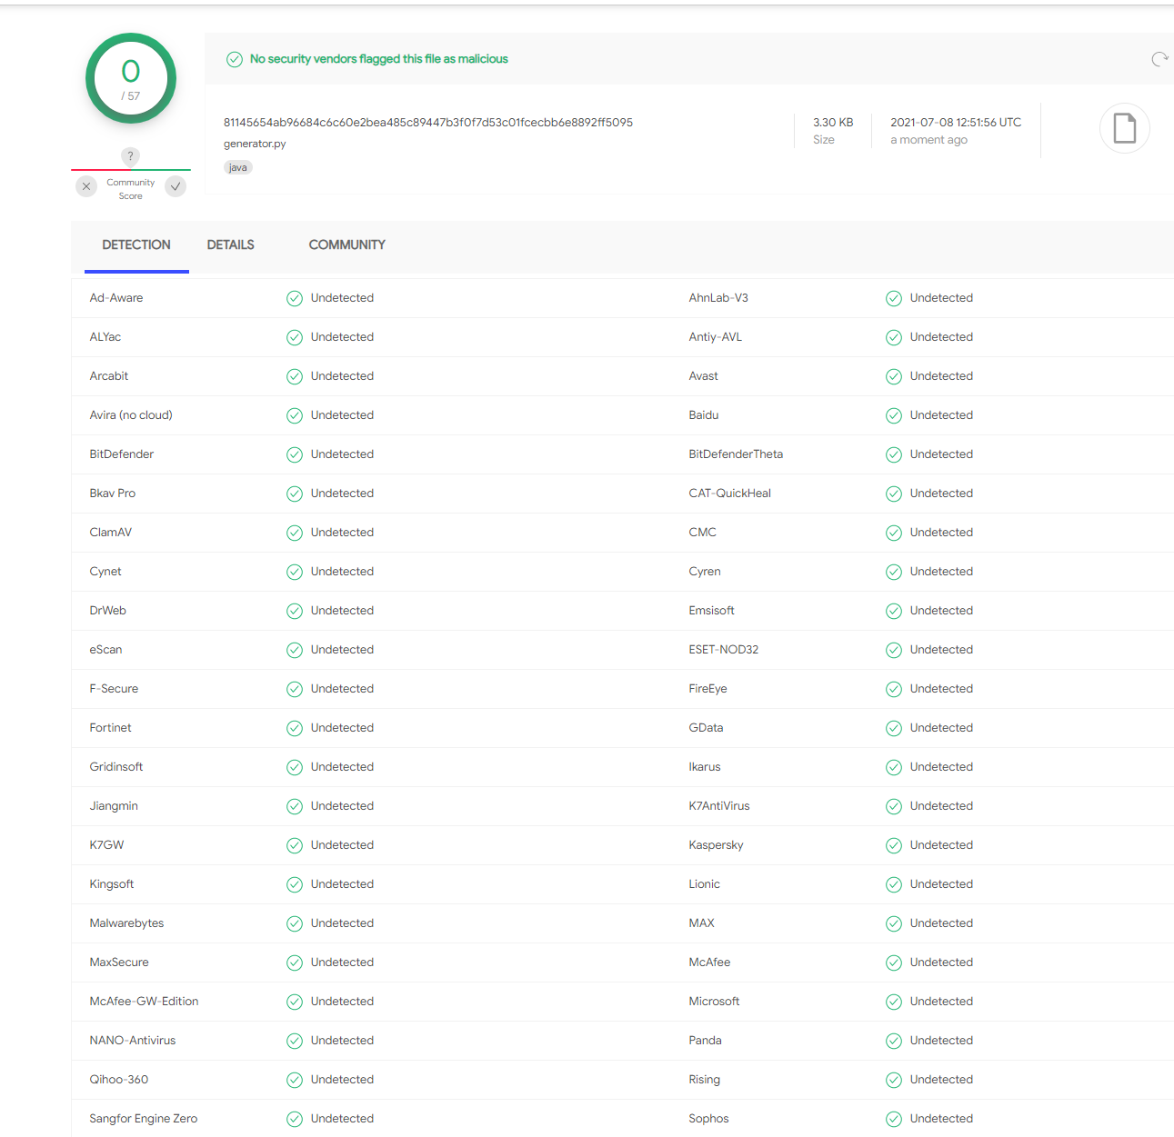Viewport: 1174px width, 1137px height.
Task: Click the 0/57 detection score circle
Action: click(x=130, y=79)
